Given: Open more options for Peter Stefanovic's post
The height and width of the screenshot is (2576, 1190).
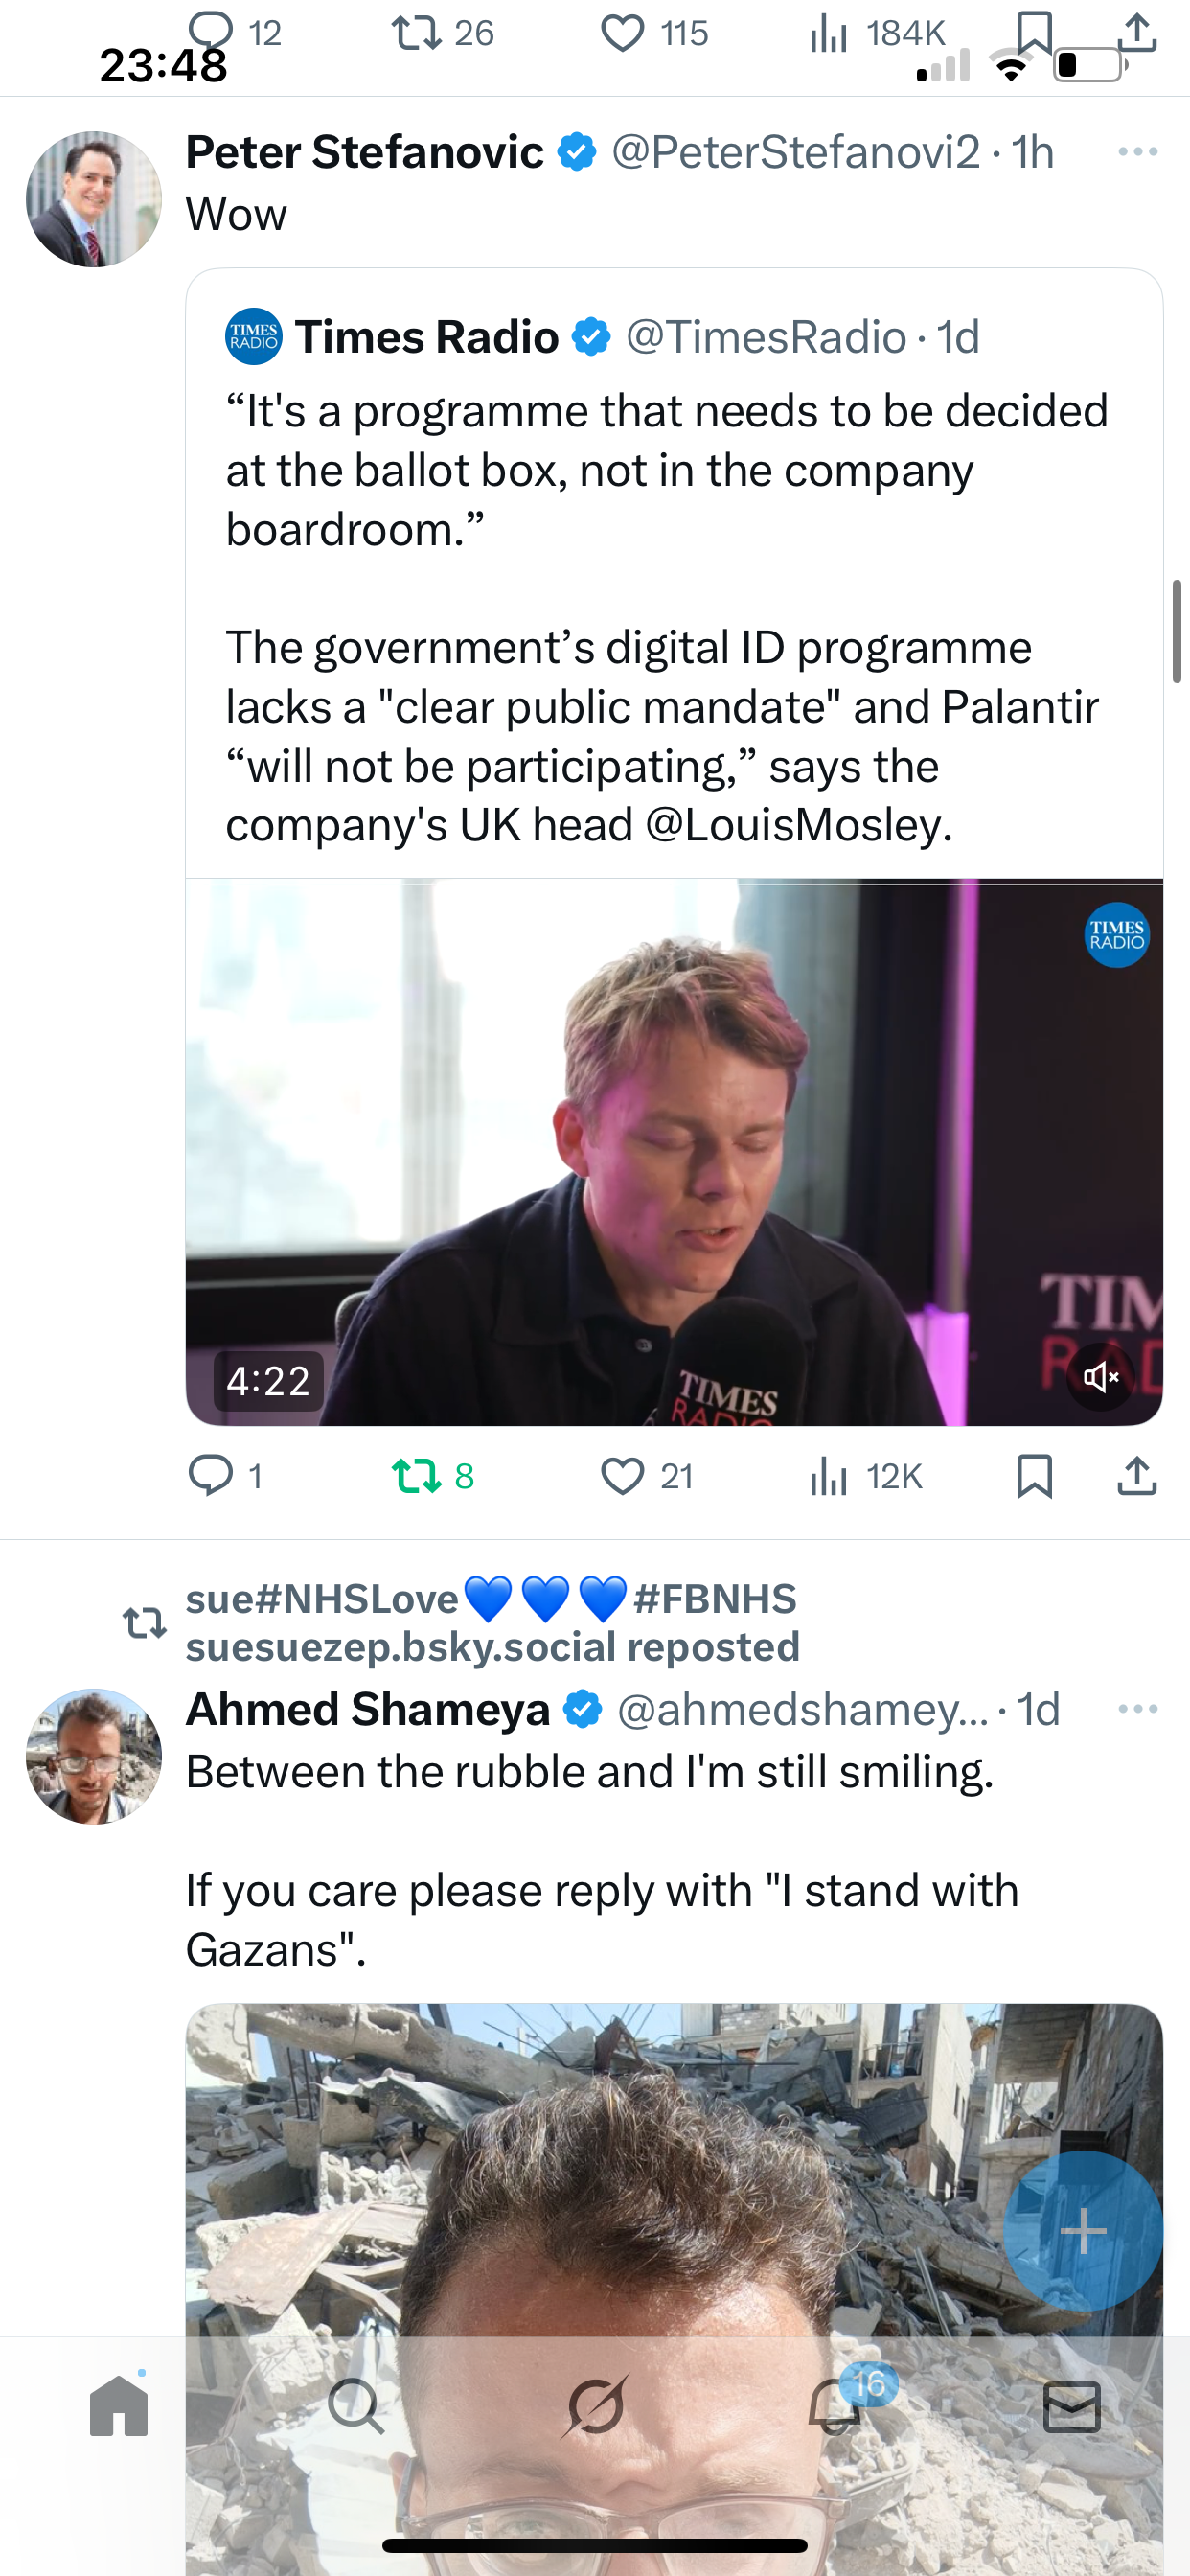Looking at the screenshot, I should pyautogui.click(x=1137, y=152).
